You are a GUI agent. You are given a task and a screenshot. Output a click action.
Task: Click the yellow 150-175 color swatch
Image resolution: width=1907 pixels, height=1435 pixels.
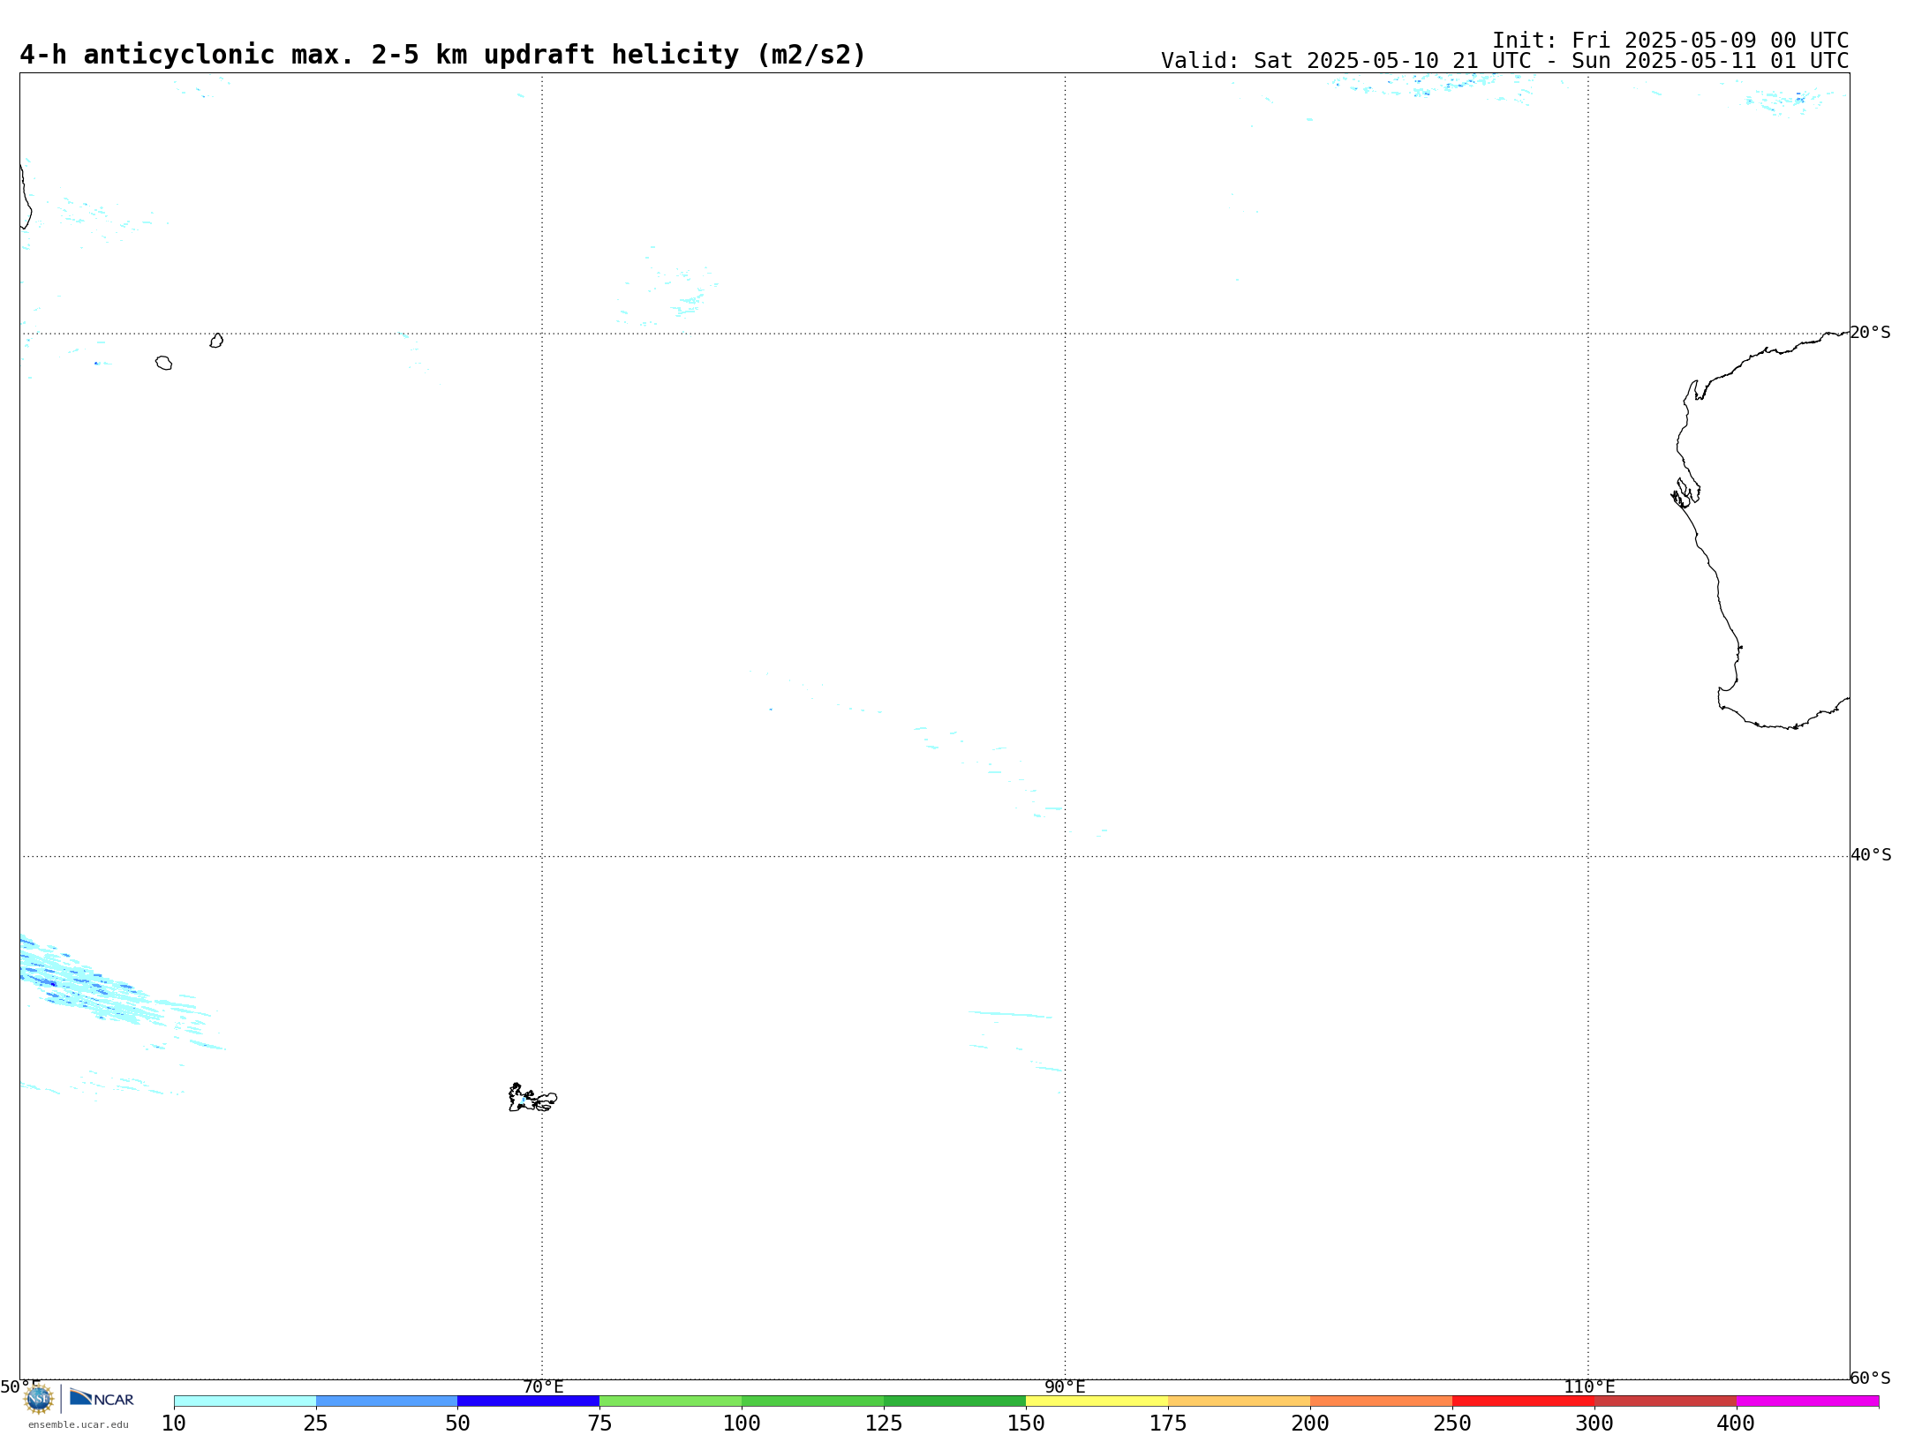pyautogui.click(x=1097, y=1401)
